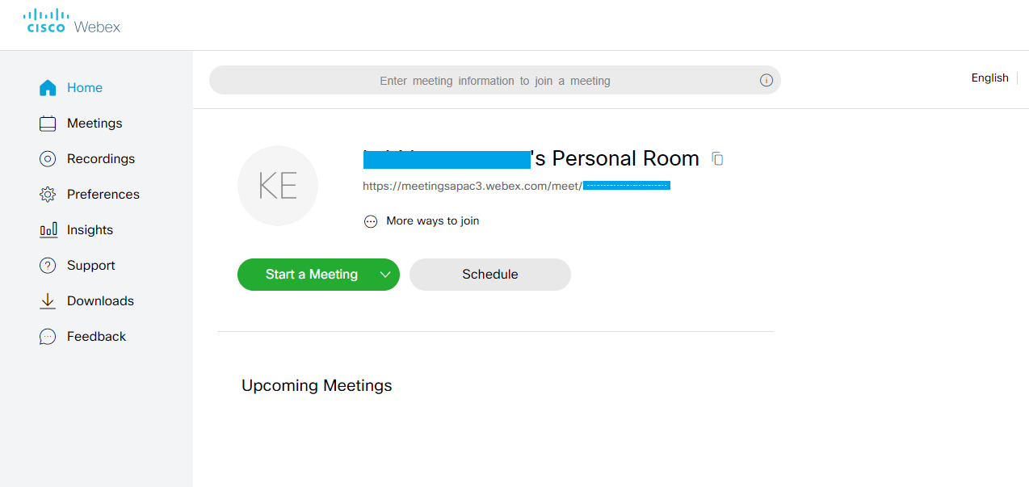The height and width of the screenshot is (487, 1029).
Task: Click the Downloads arrow icon
Action: (48, 301)
